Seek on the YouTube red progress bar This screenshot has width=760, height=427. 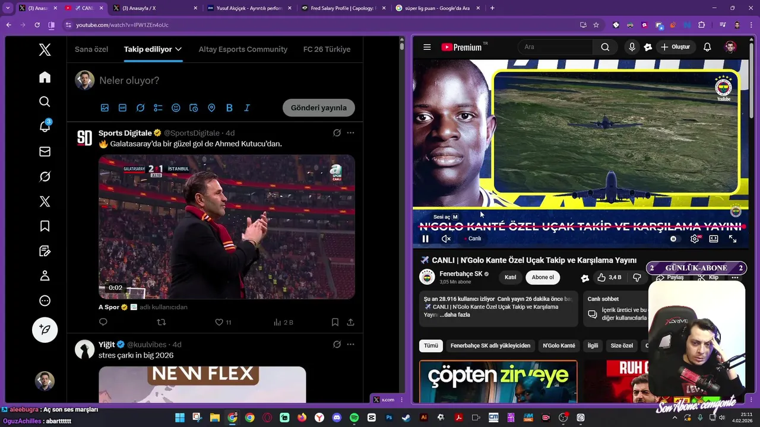(580, 227)
